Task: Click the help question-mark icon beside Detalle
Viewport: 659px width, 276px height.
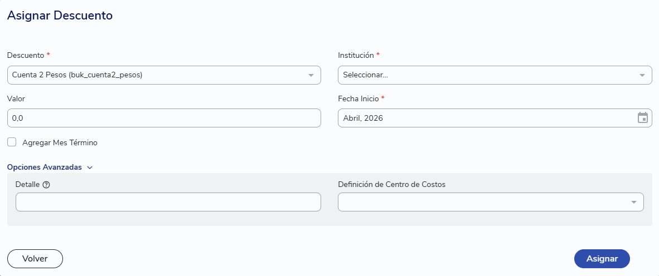Action: (47, 185)
